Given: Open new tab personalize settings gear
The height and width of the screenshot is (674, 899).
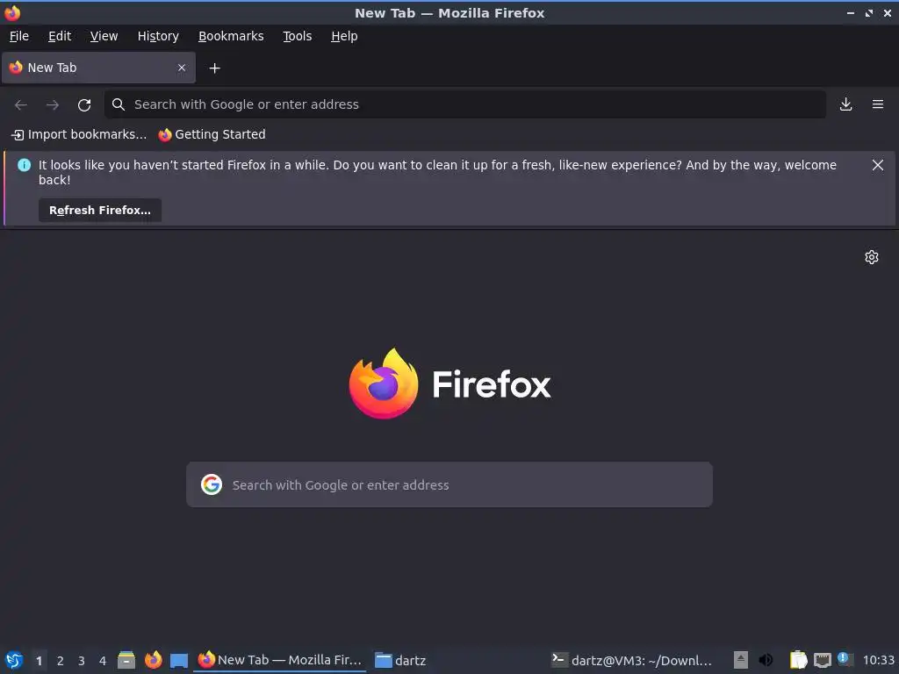Looking at the screenshot, I should pyautogui.click(x=872, y=257).
